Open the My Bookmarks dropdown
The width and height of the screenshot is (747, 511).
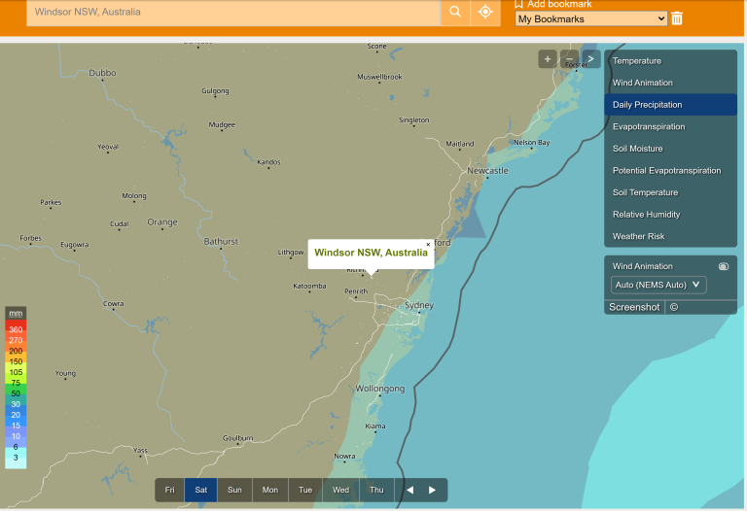pos(590,19)
